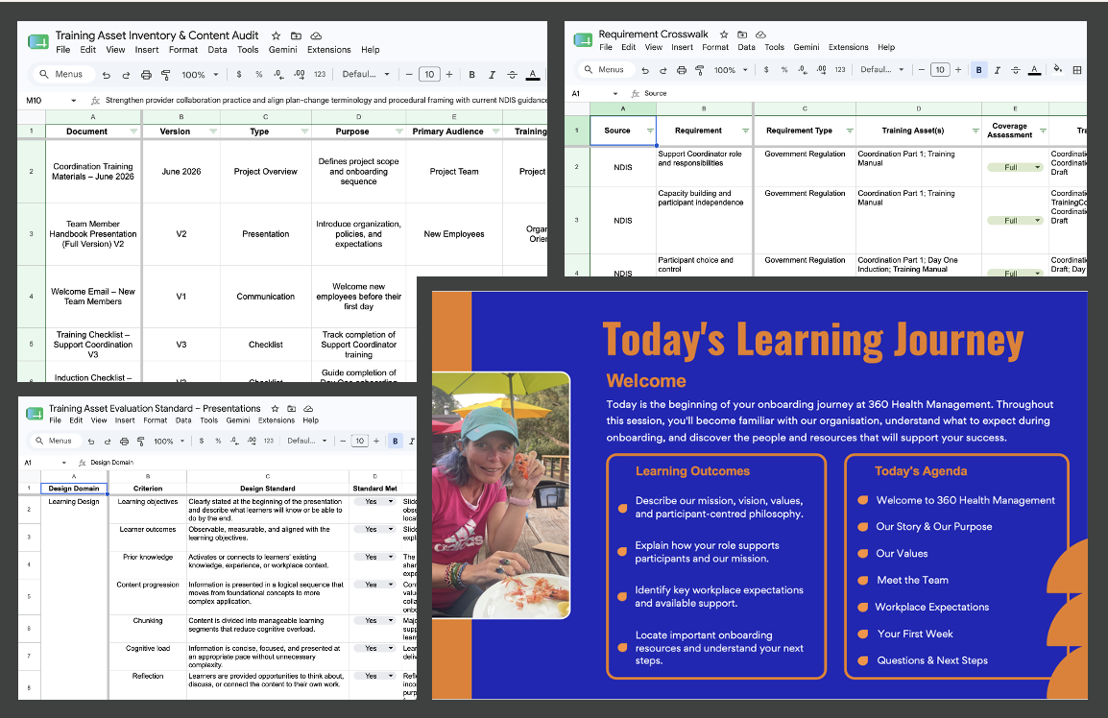Open Insert menu in Evaluation Standard window
1108x718 pixels.
(x=125, y=420)
